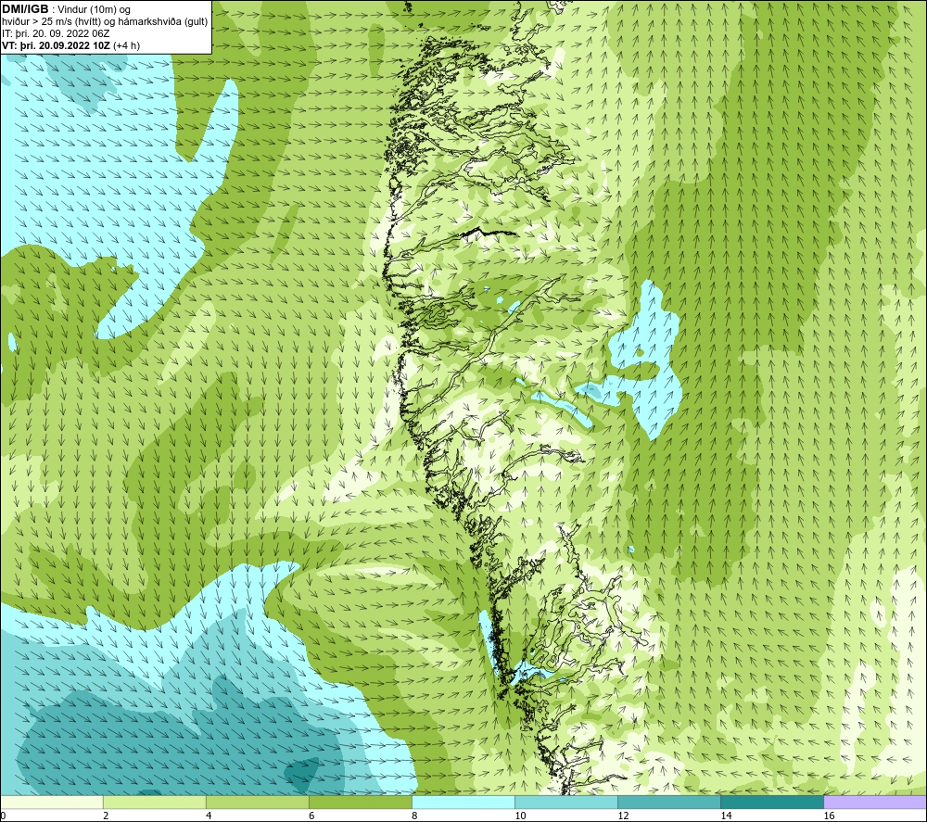Click the 'VT: þri. 20.09.2022 10Z' line
Viewport: 927px width, 822px height.
pos(71,44)
